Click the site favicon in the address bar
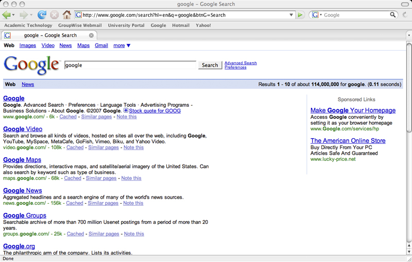 click(78, 15)
